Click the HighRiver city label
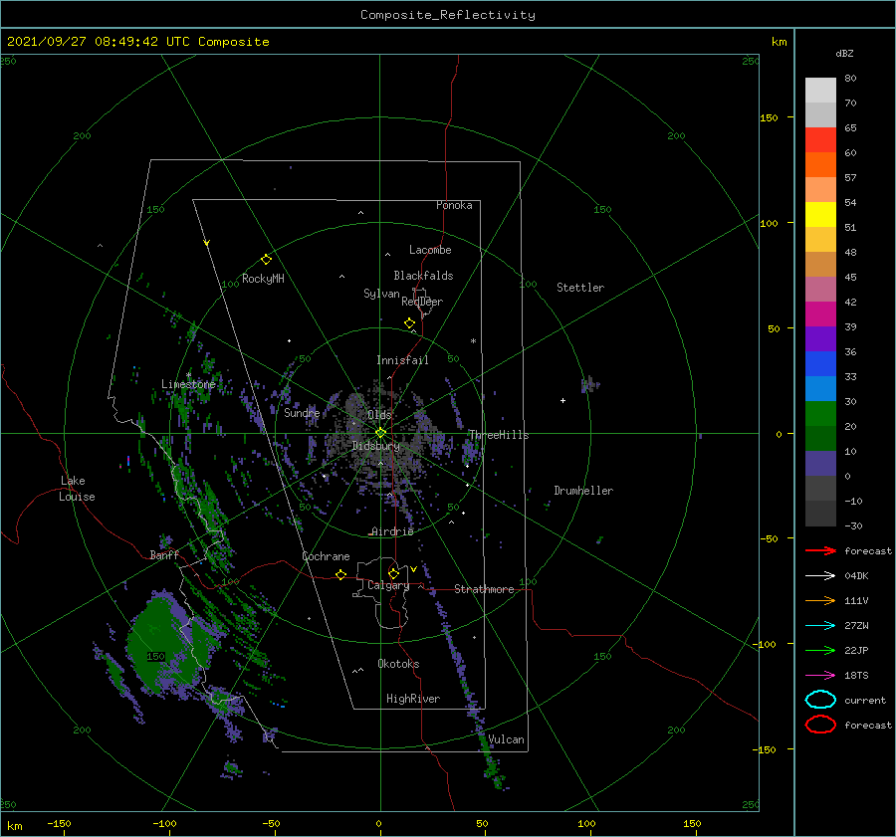 [x=413, y=699]
